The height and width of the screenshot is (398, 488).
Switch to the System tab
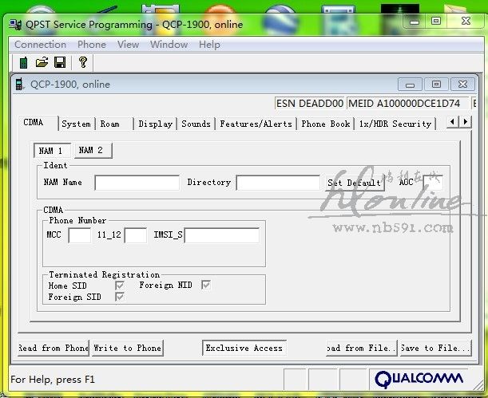[x=77, y=124]
